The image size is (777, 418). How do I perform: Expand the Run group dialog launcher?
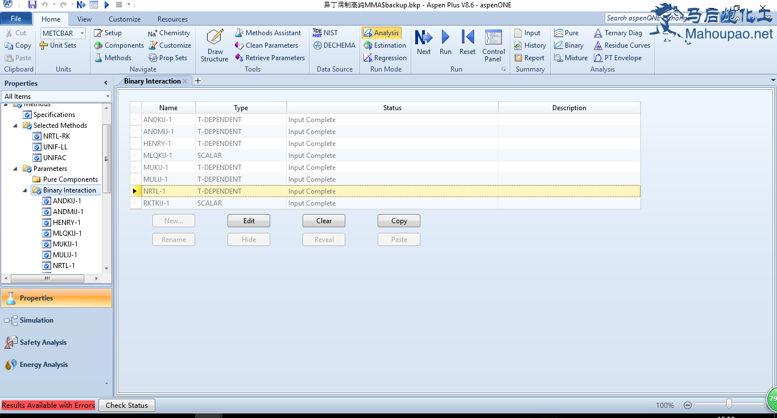point(503,69)
